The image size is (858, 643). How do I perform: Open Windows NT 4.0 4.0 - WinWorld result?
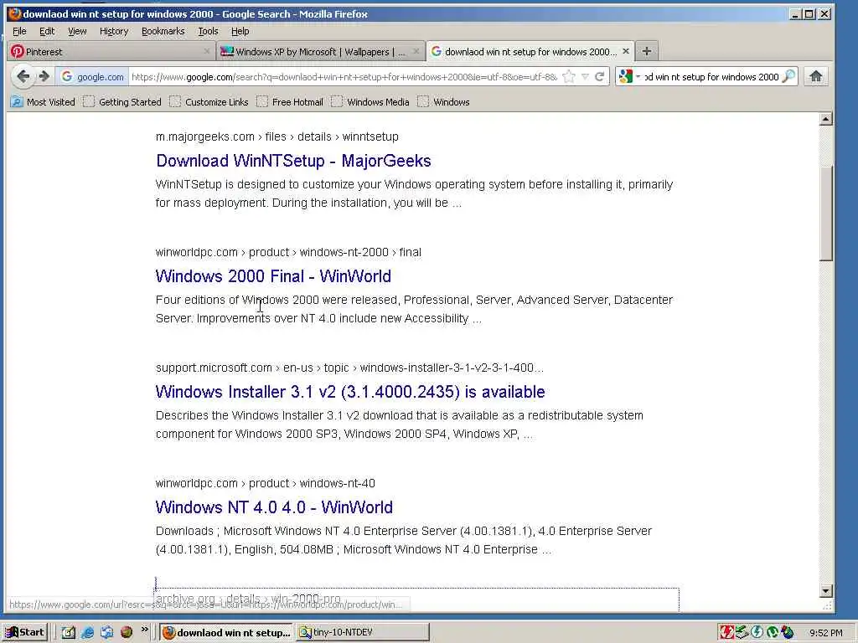pyautogui.click(x=274, y=507)
